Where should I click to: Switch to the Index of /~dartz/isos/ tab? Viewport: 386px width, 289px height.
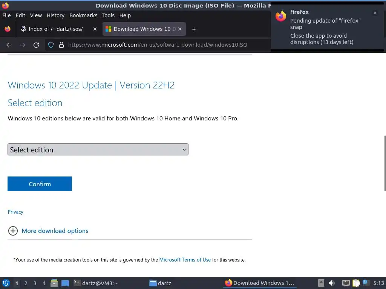[55, 29]
